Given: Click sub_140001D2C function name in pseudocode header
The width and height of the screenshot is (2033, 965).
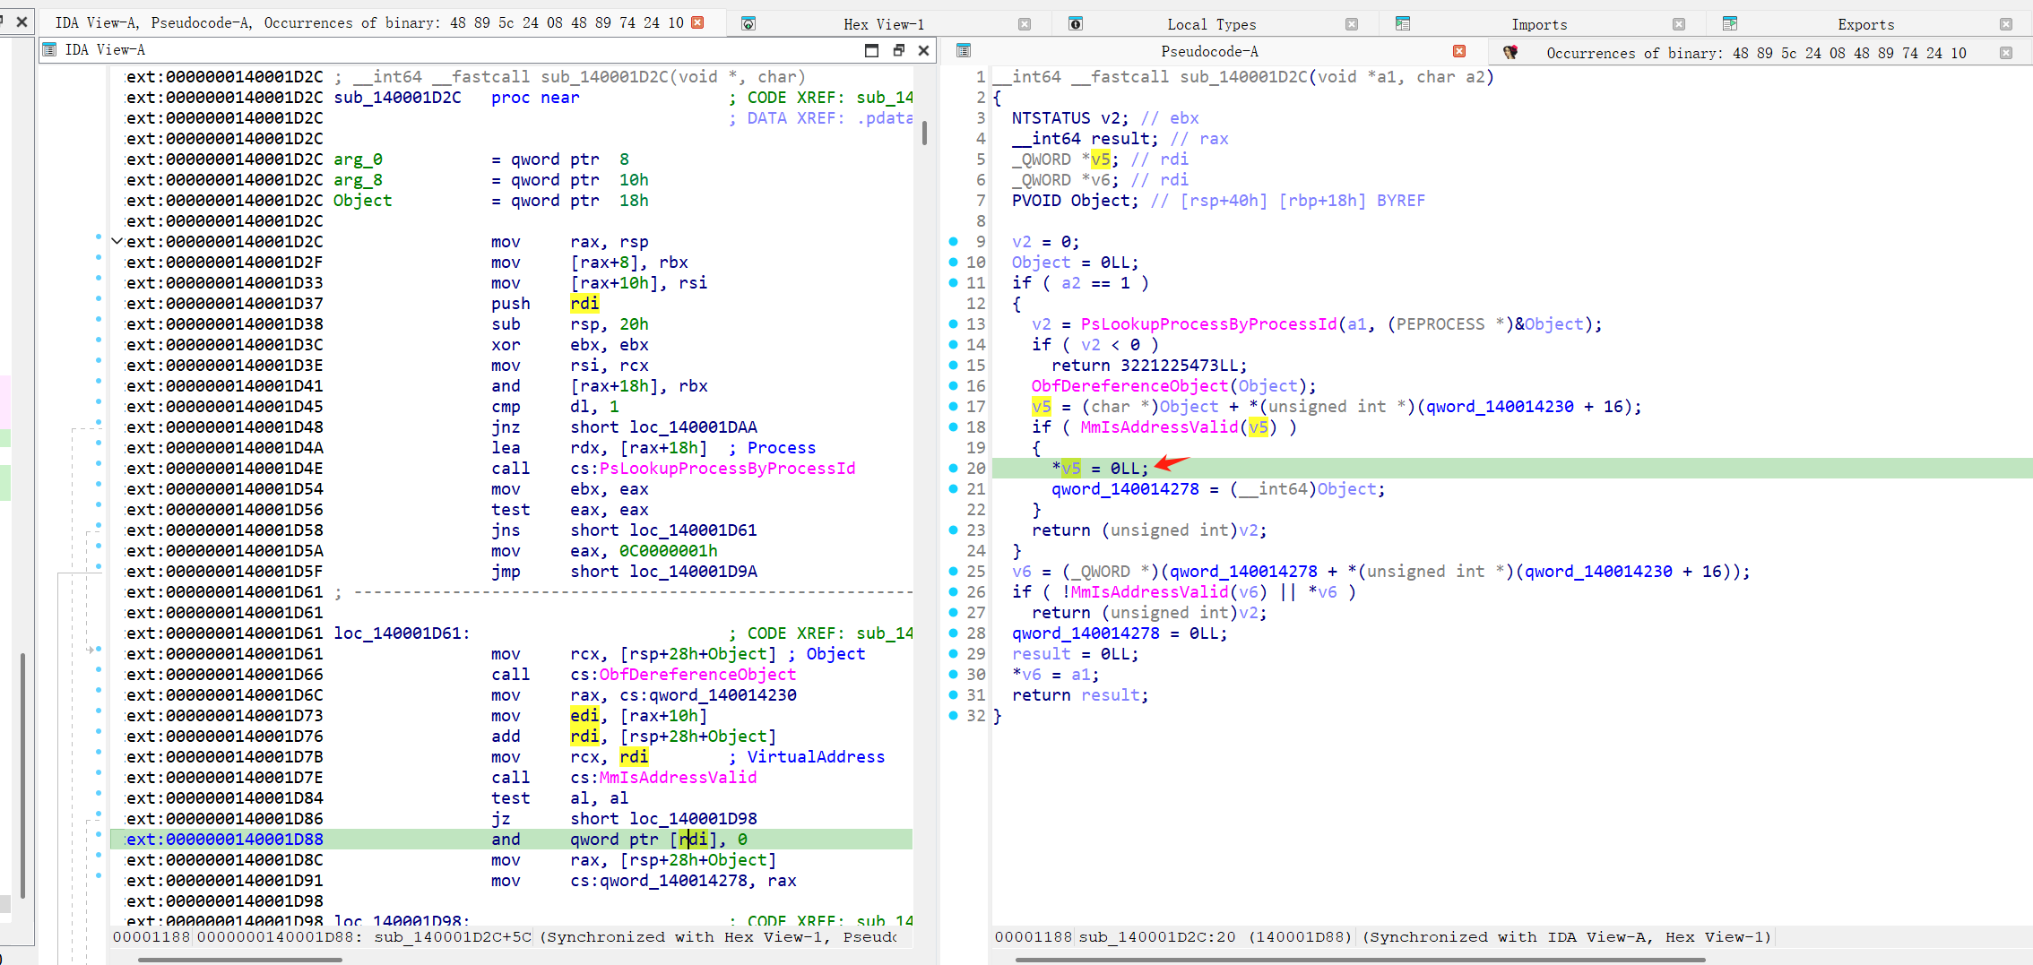Looking at the screenshot, I should coord(1244,76).
